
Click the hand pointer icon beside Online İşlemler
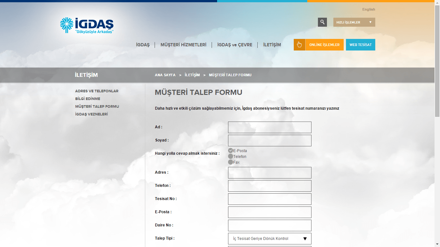tap(300, 45)
